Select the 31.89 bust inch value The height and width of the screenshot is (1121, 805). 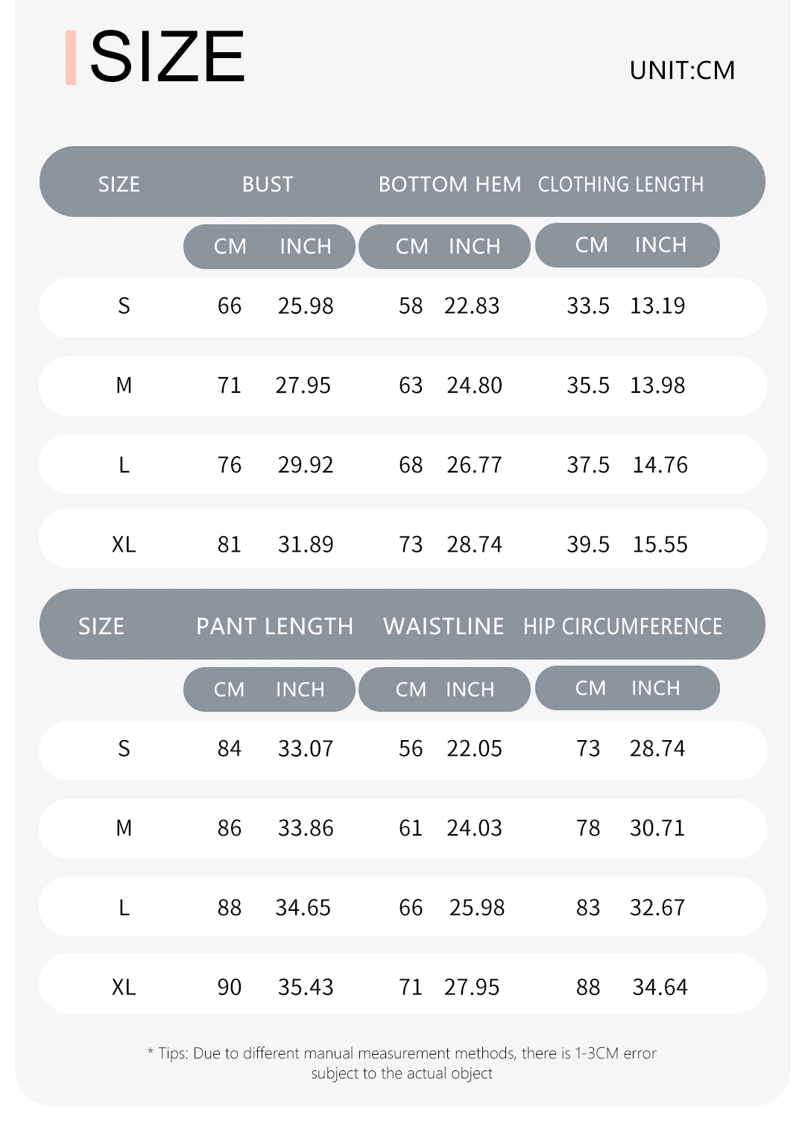coord(306,545)
